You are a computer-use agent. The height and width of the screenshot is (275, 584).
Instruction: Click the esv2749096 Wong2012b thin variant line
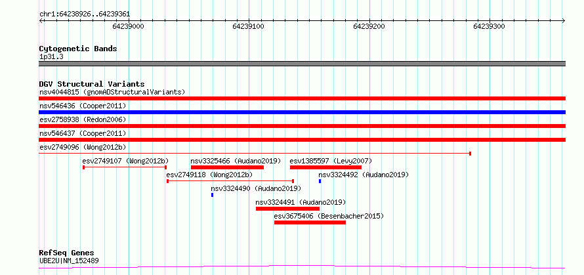(x=255, y=154)
